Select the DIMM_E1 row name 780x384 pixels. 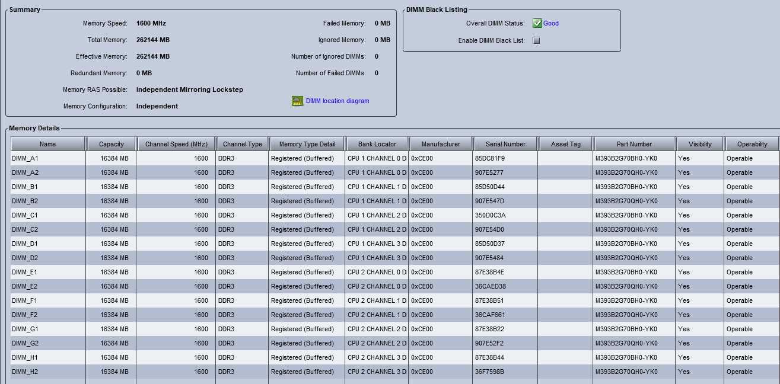coord(25,272)
